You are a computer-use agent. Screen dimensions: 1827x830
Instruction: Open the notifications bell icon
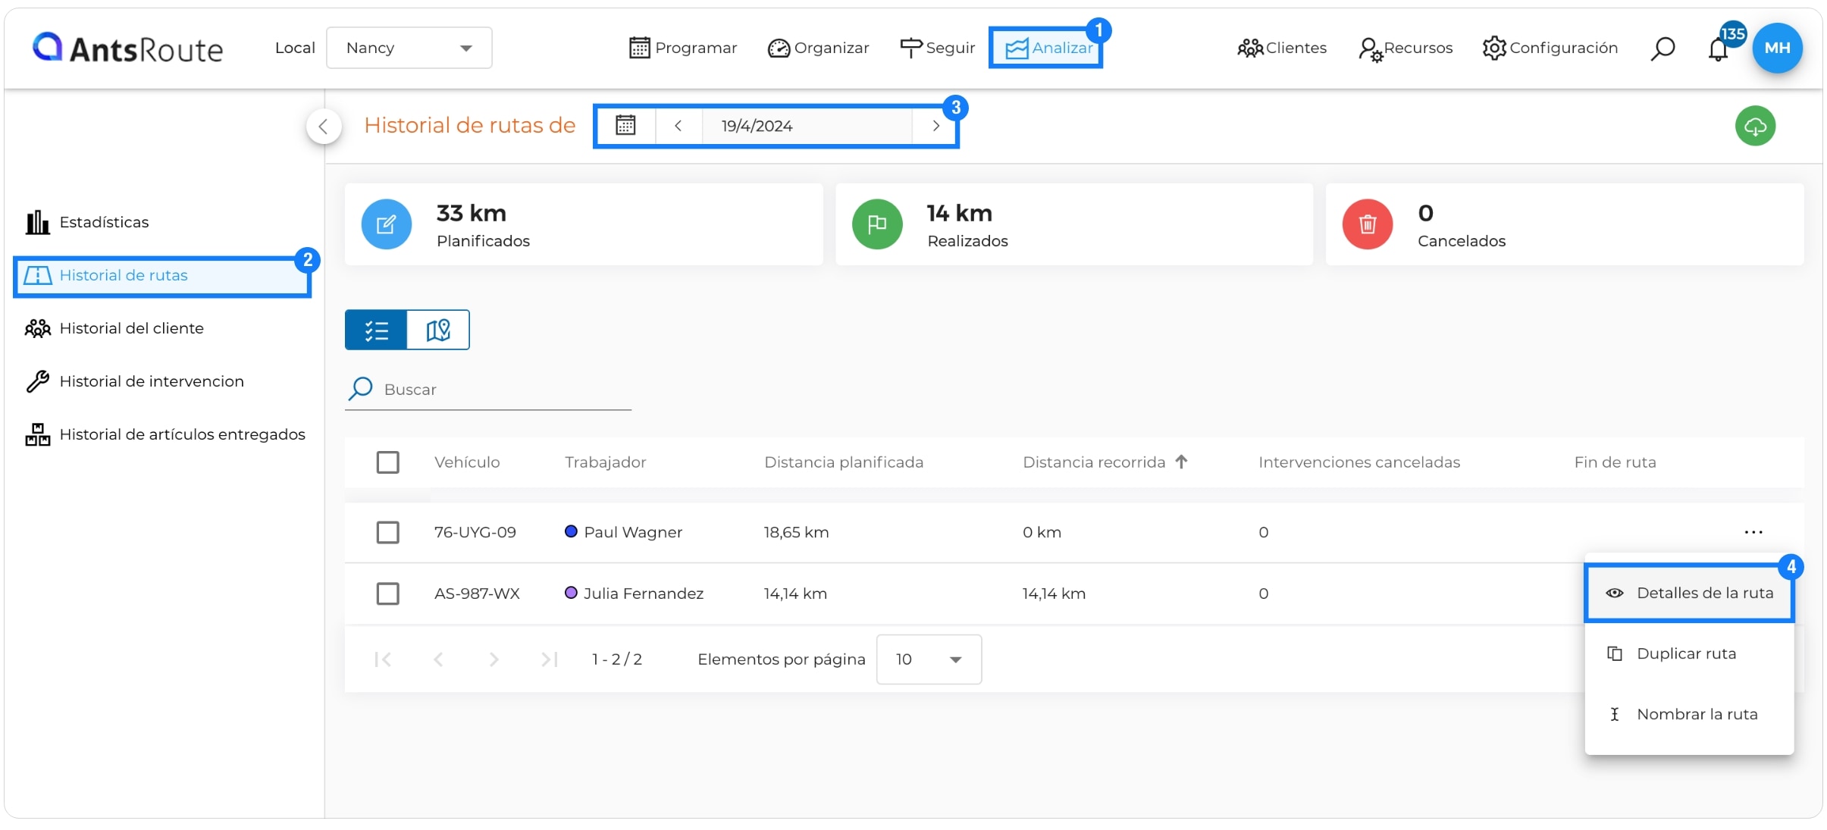tap(1718, 49)
